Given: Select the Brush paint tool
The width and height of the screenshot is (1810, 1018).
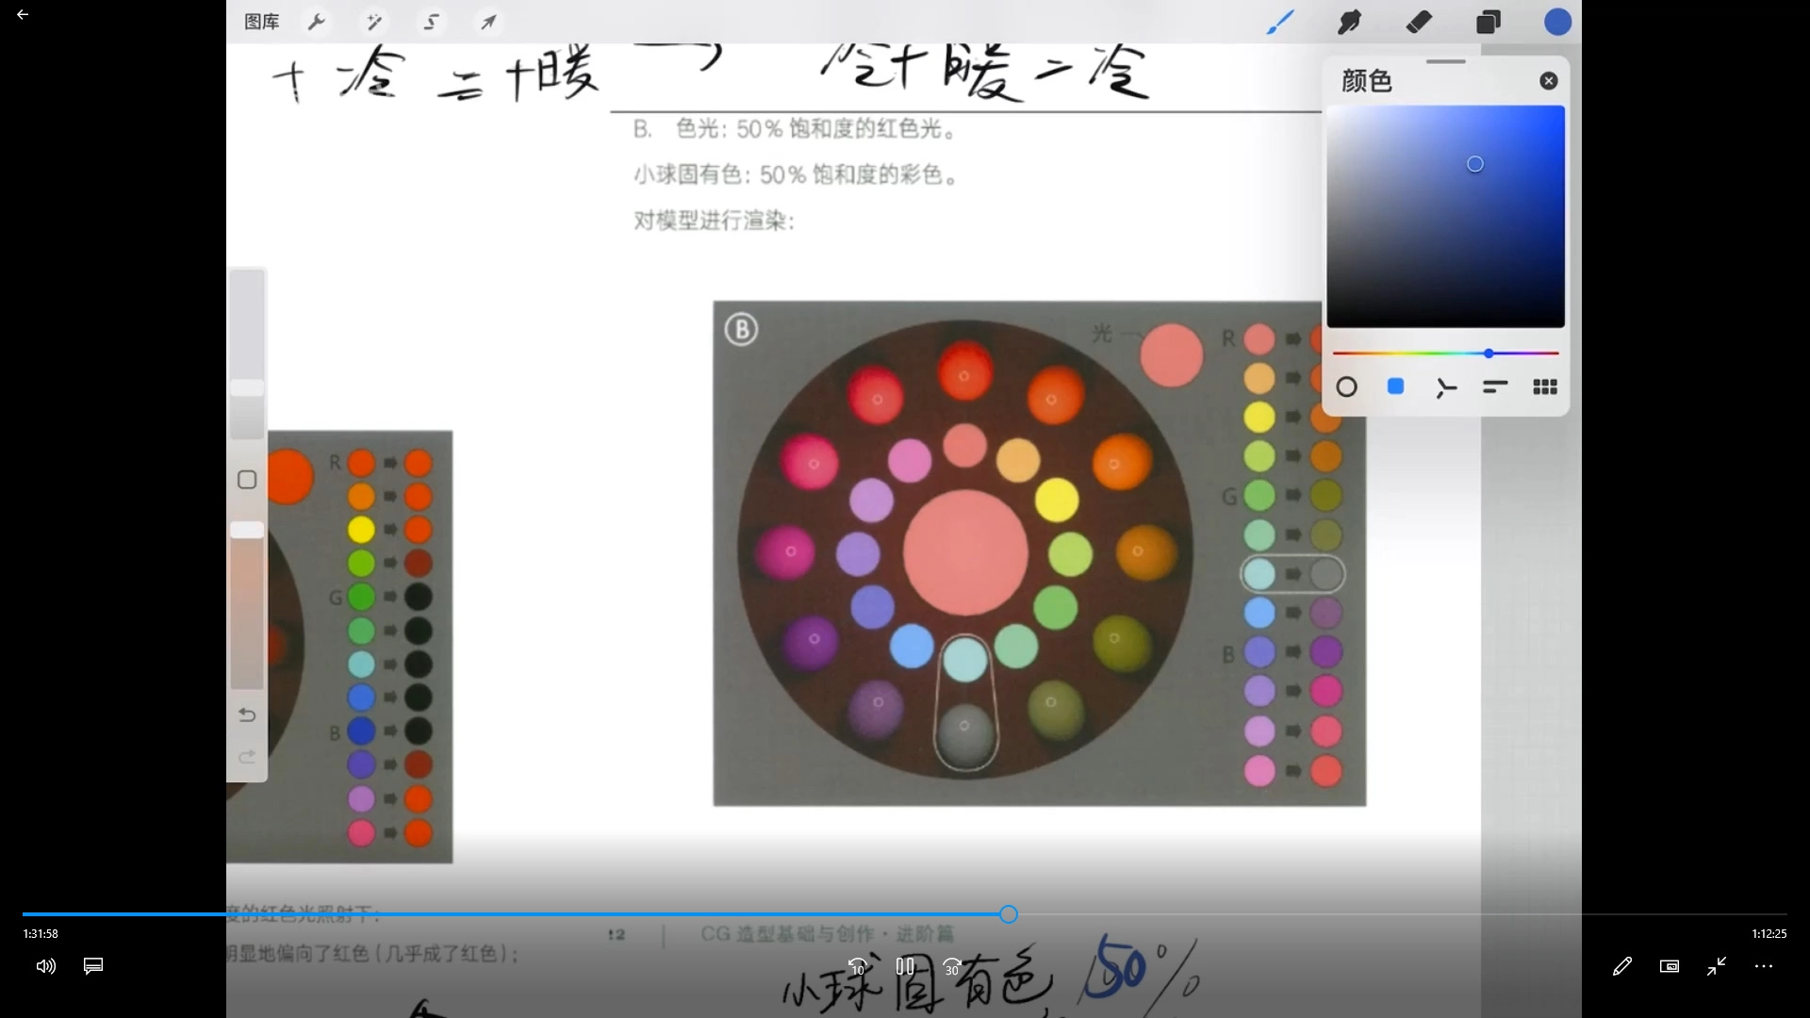Looking at the screenshot, I should 1279,22.
